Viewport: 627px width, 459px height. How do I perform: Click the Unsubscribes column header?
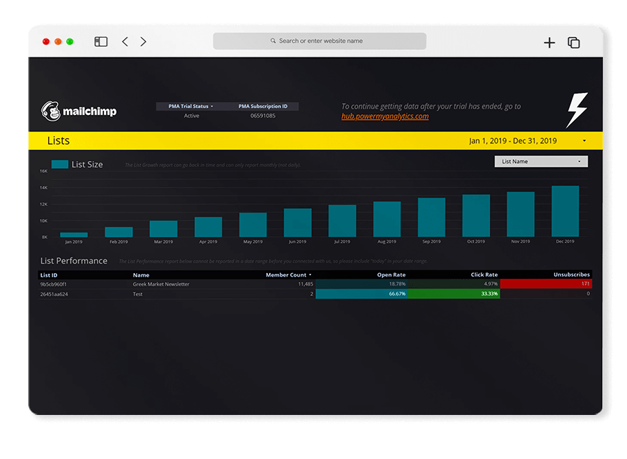tap(571, 275)
